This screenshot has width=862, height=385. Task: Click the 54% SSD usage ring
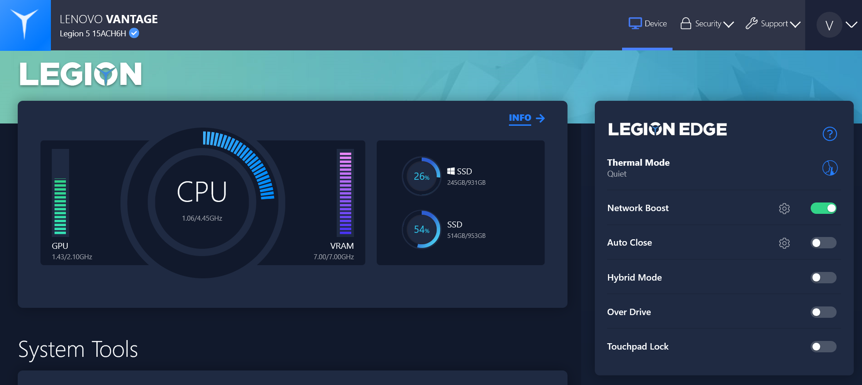click(x=422, y=229)
